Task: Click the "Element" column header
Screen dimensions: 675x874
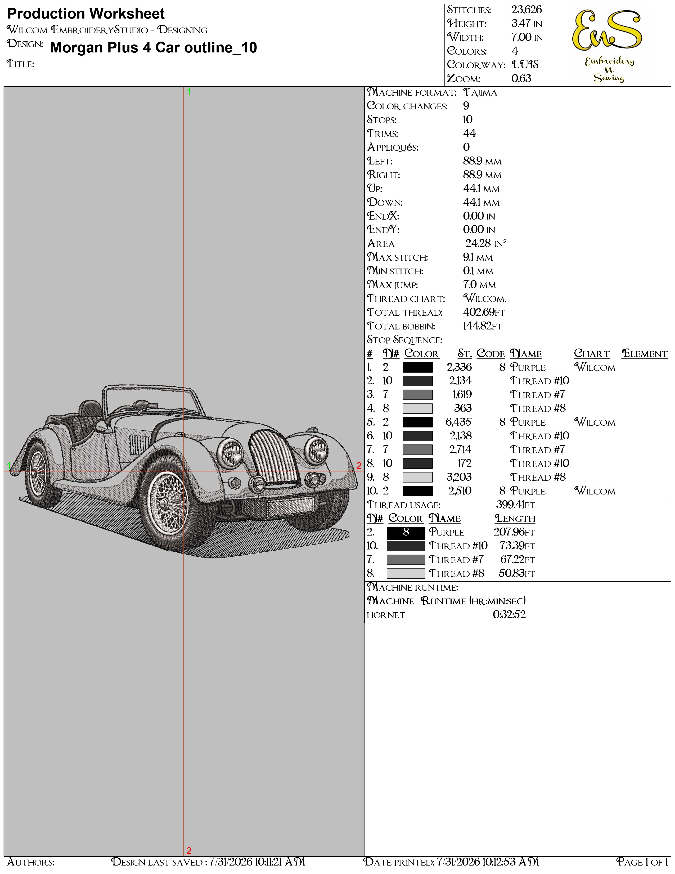Action: tap(645, 354)
